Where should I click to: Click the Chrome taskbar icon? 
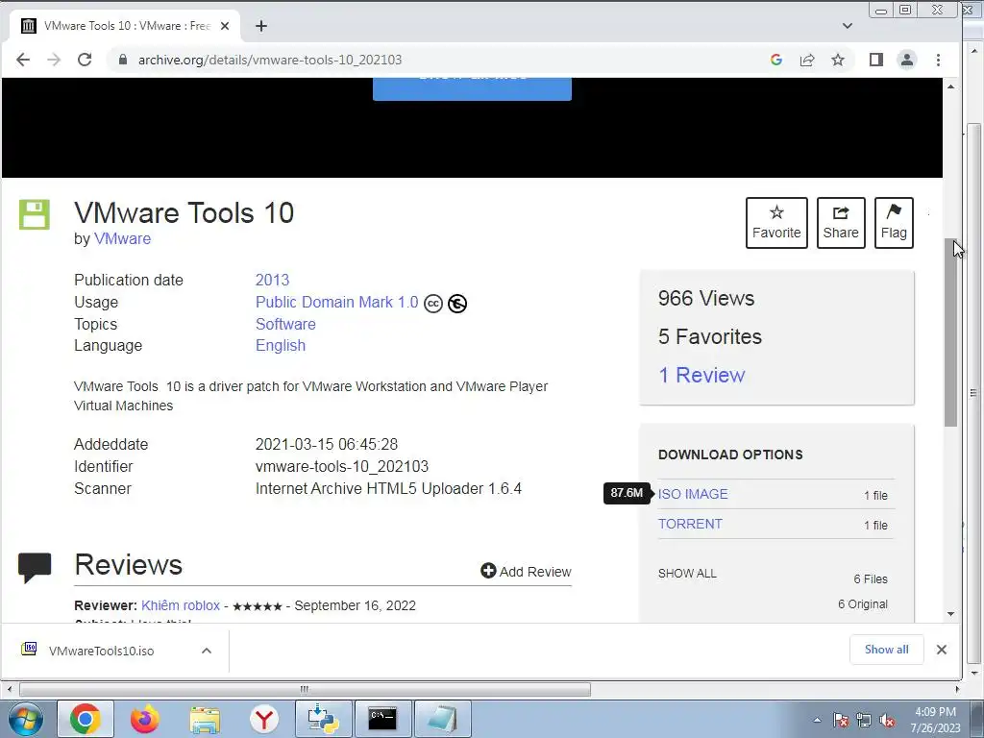pos(86,719)
